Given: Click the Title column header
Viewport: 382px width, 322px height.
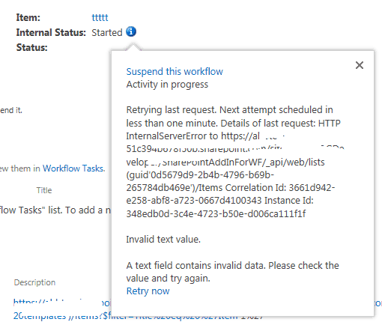Looking at the screenshot, I should point(44,190).
